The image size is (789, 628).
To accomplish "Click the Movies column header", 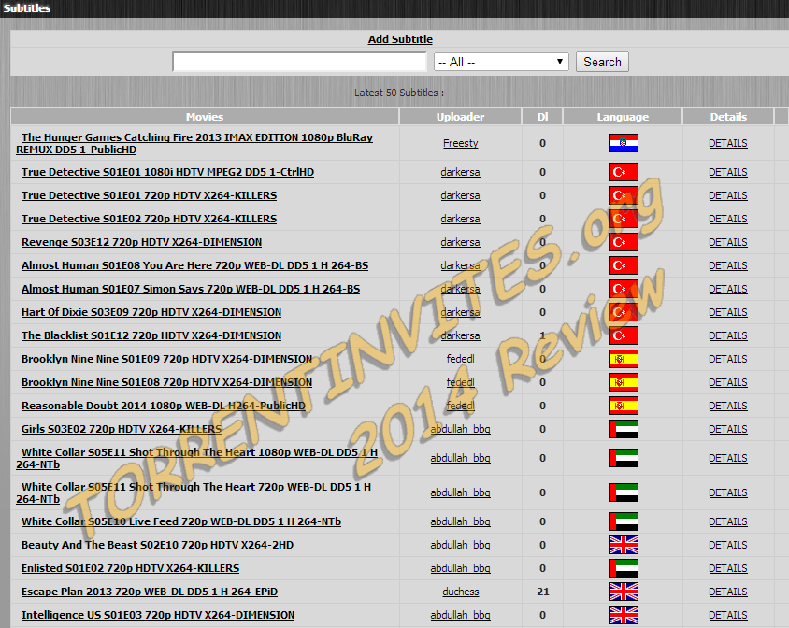I will click(x=205, y=117).
